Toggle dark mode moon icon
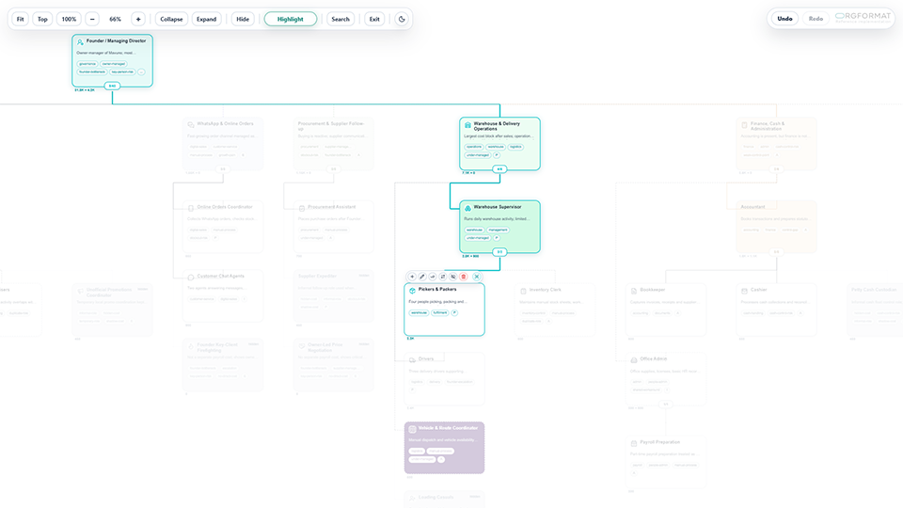Screen dimensions: 903x508 (402, 19)
